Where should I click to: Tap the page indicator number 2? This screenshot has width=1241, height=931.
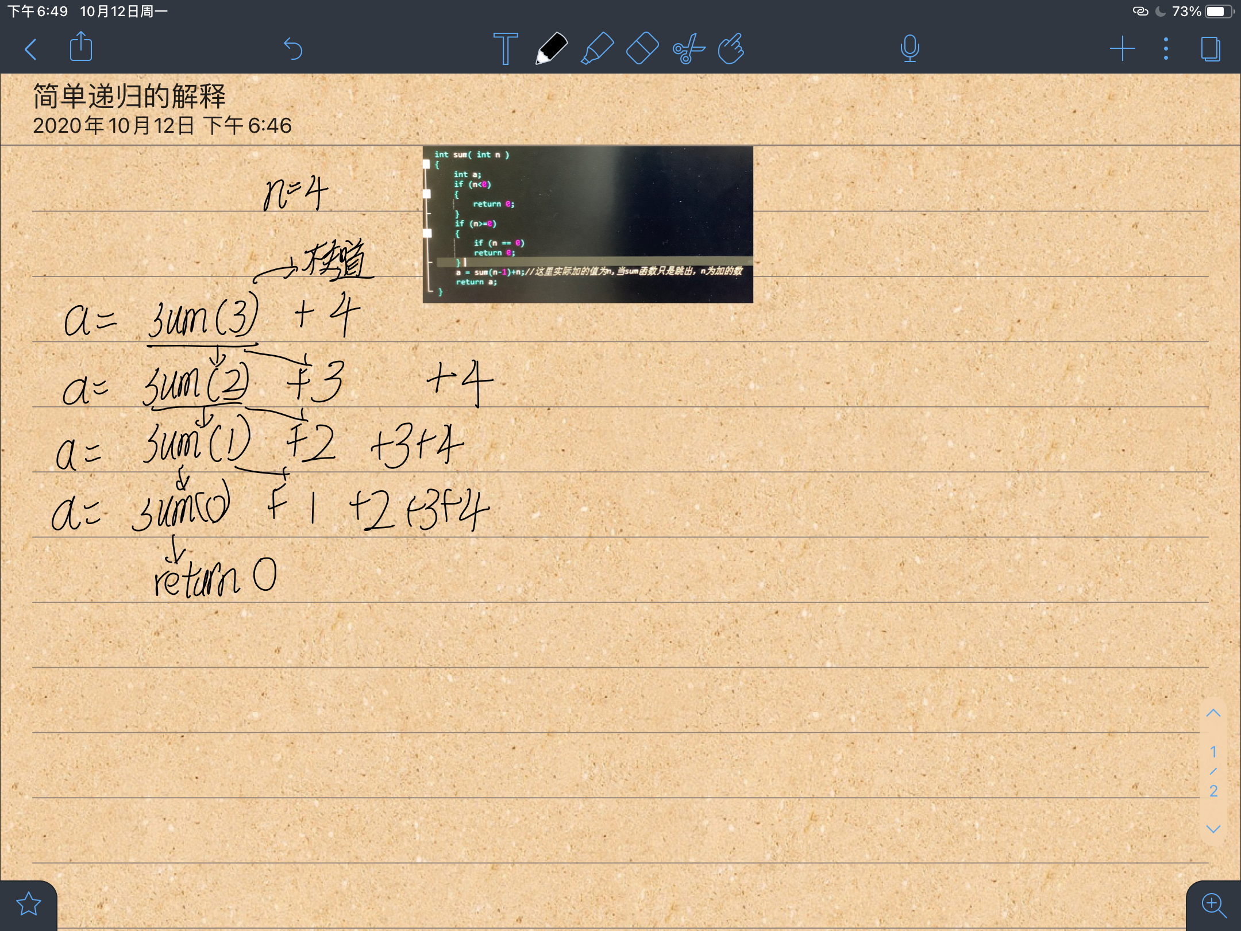1213,791
